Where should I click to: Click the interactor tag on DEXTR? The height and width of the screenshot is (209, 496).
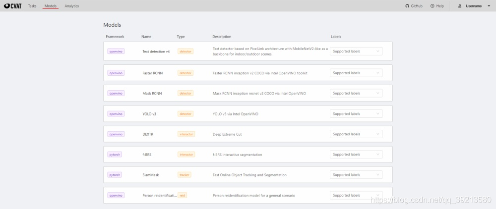click(x=186, y=134)
